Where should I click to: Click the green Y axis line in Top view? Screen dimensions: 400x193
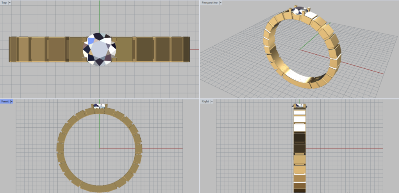point(99,16)
